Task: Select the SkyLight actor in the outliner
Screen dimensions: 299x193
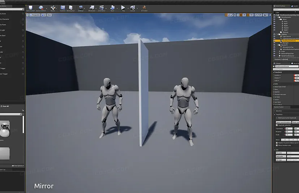Action: tap(286, 43)
